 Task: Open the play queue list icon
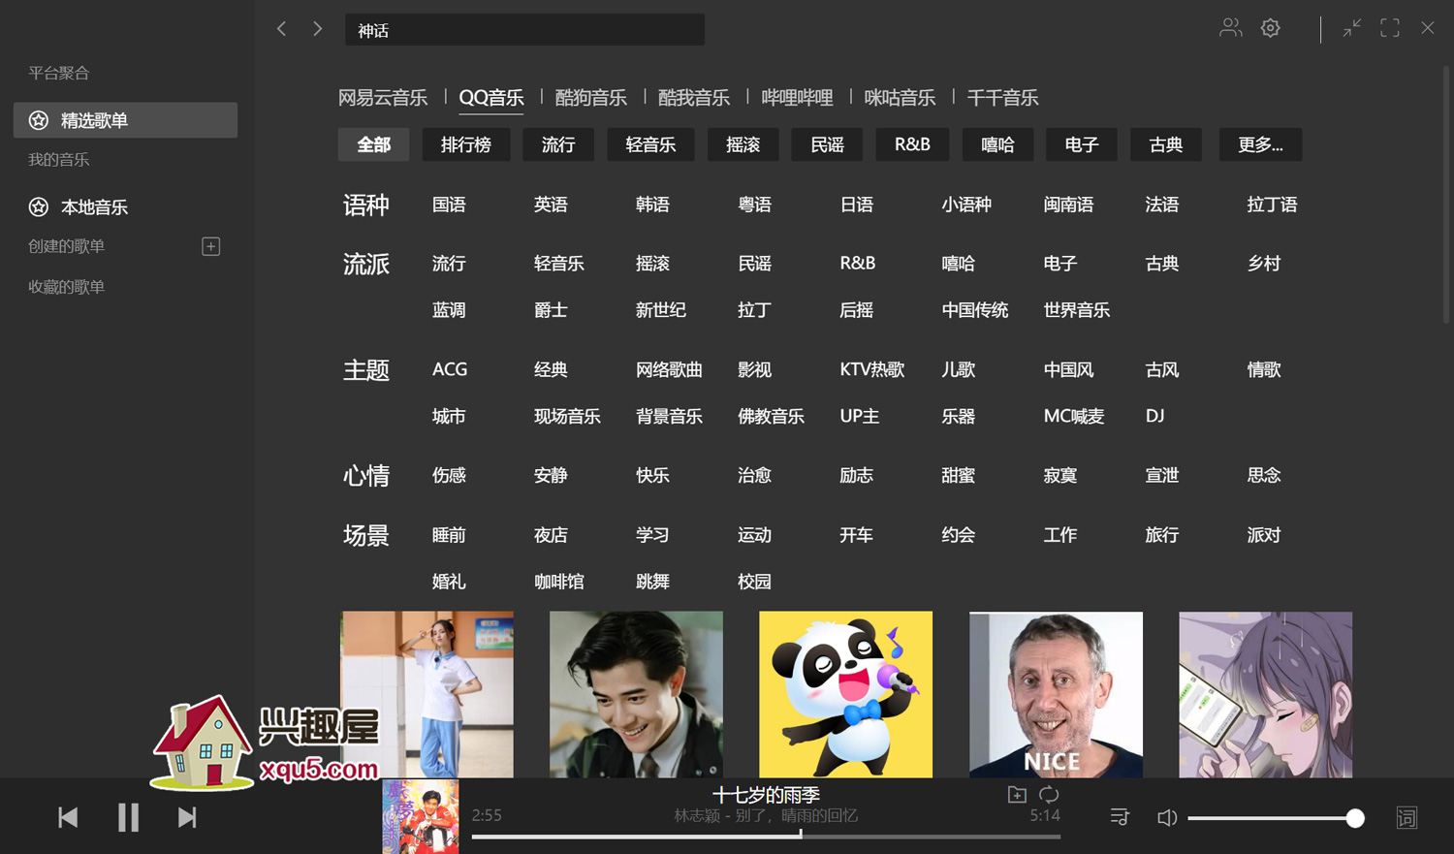[x=1120, y=817]
